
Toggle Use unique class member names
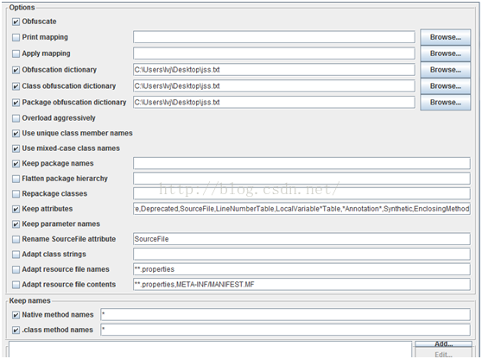tap(16, 133)
